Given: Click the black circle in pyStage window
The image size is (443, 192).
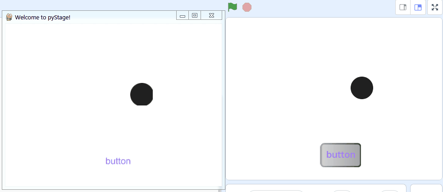Looking at the screenshot, I should tap(142, 94).
